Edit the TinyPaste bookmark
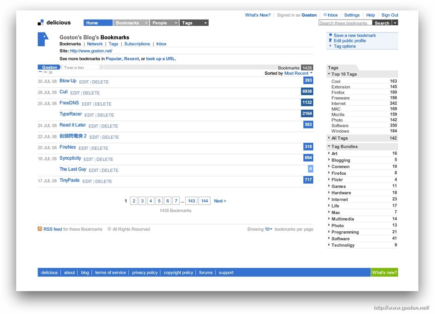 [87, 181]
